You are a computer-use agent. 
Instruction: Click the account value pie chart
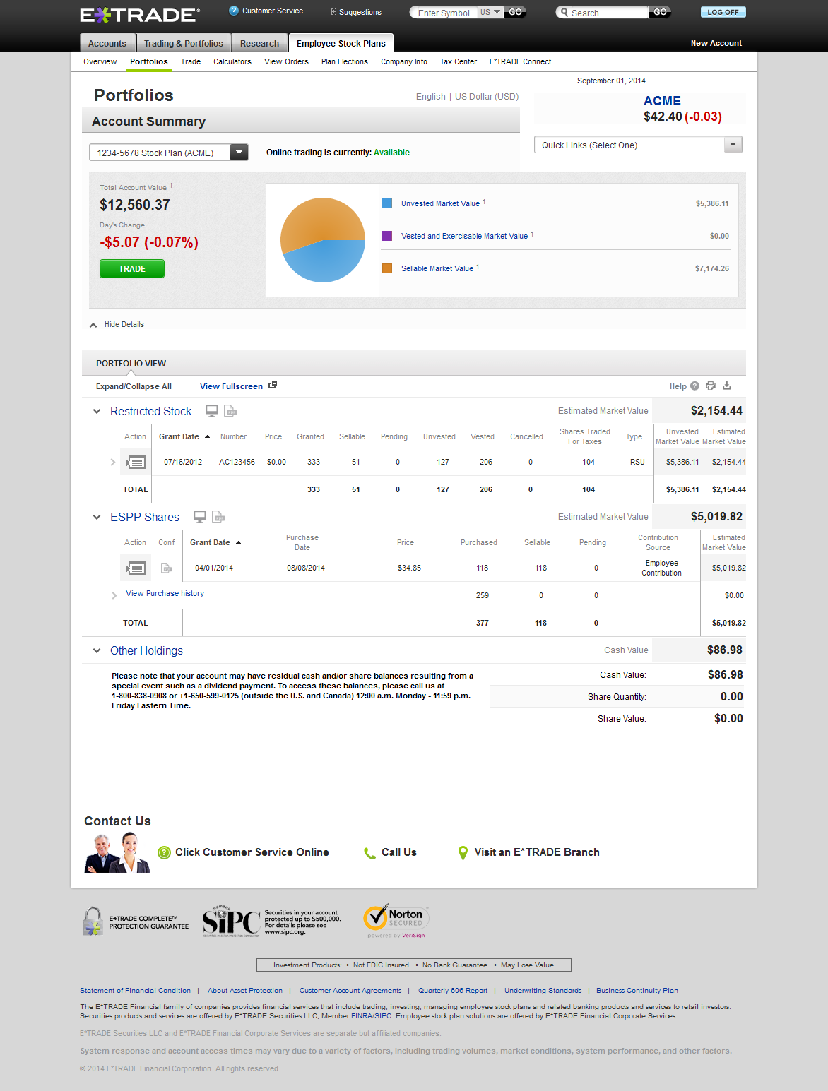point(323,240)
